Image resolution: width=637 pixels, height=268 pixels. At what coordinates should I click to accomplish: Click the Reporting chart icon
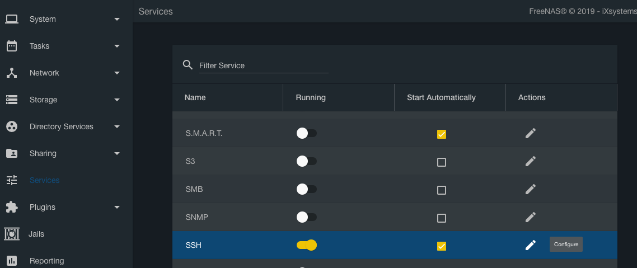(12, 261)
